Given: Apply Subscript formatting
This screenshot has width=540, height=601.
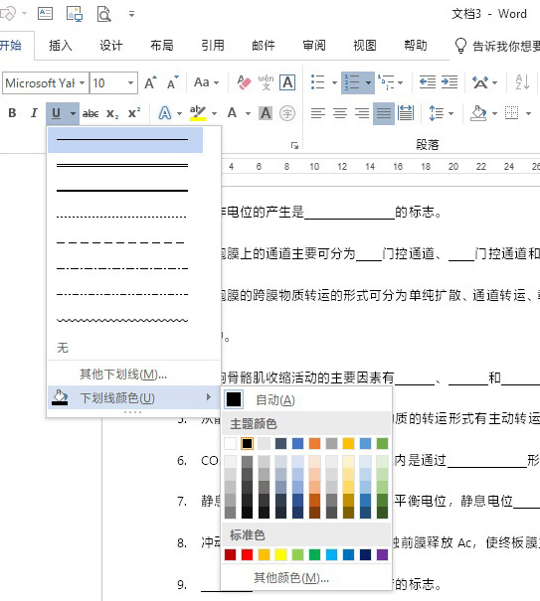Looking at the screenshot, I should pos(112,113).
